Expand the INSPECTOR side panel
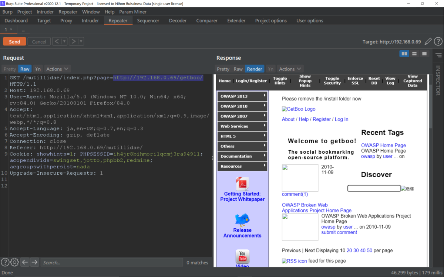The height and width of the screenshot is (277, 444). point(438,81)
